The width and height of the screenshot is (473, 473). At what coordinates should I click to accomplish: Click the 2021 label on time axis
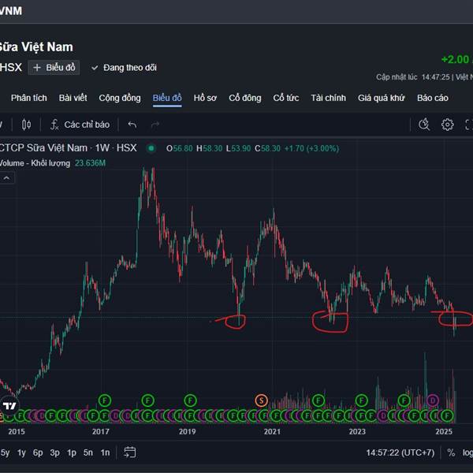point(272,432)
